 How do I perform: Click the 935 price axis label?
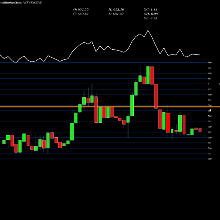209,68
